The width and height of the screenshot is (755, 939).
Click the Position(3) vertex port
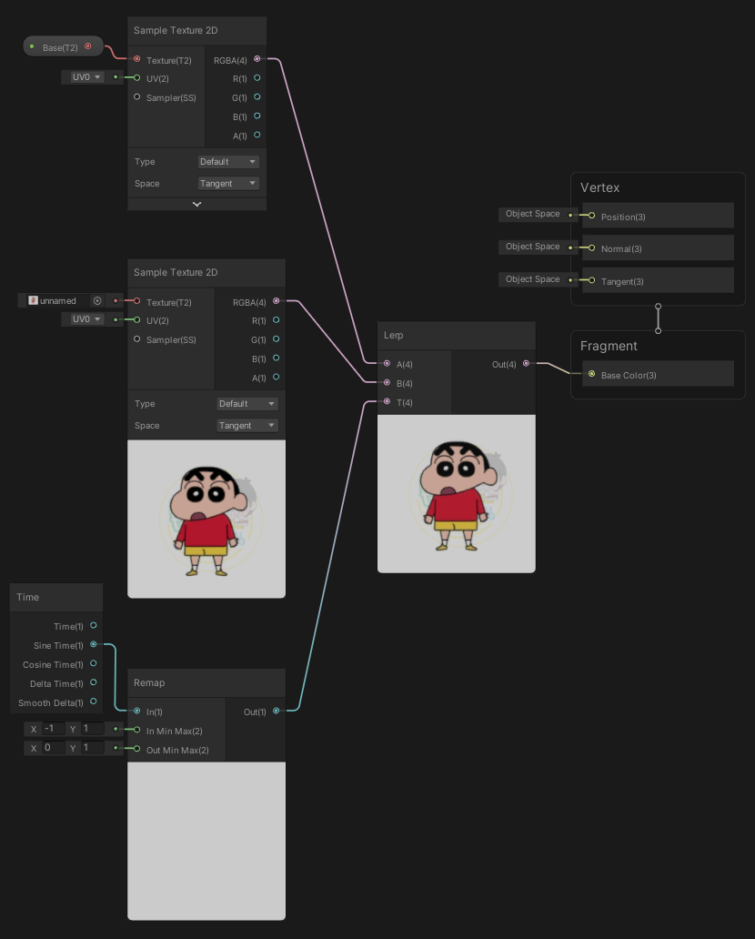(x=591, y=216)
